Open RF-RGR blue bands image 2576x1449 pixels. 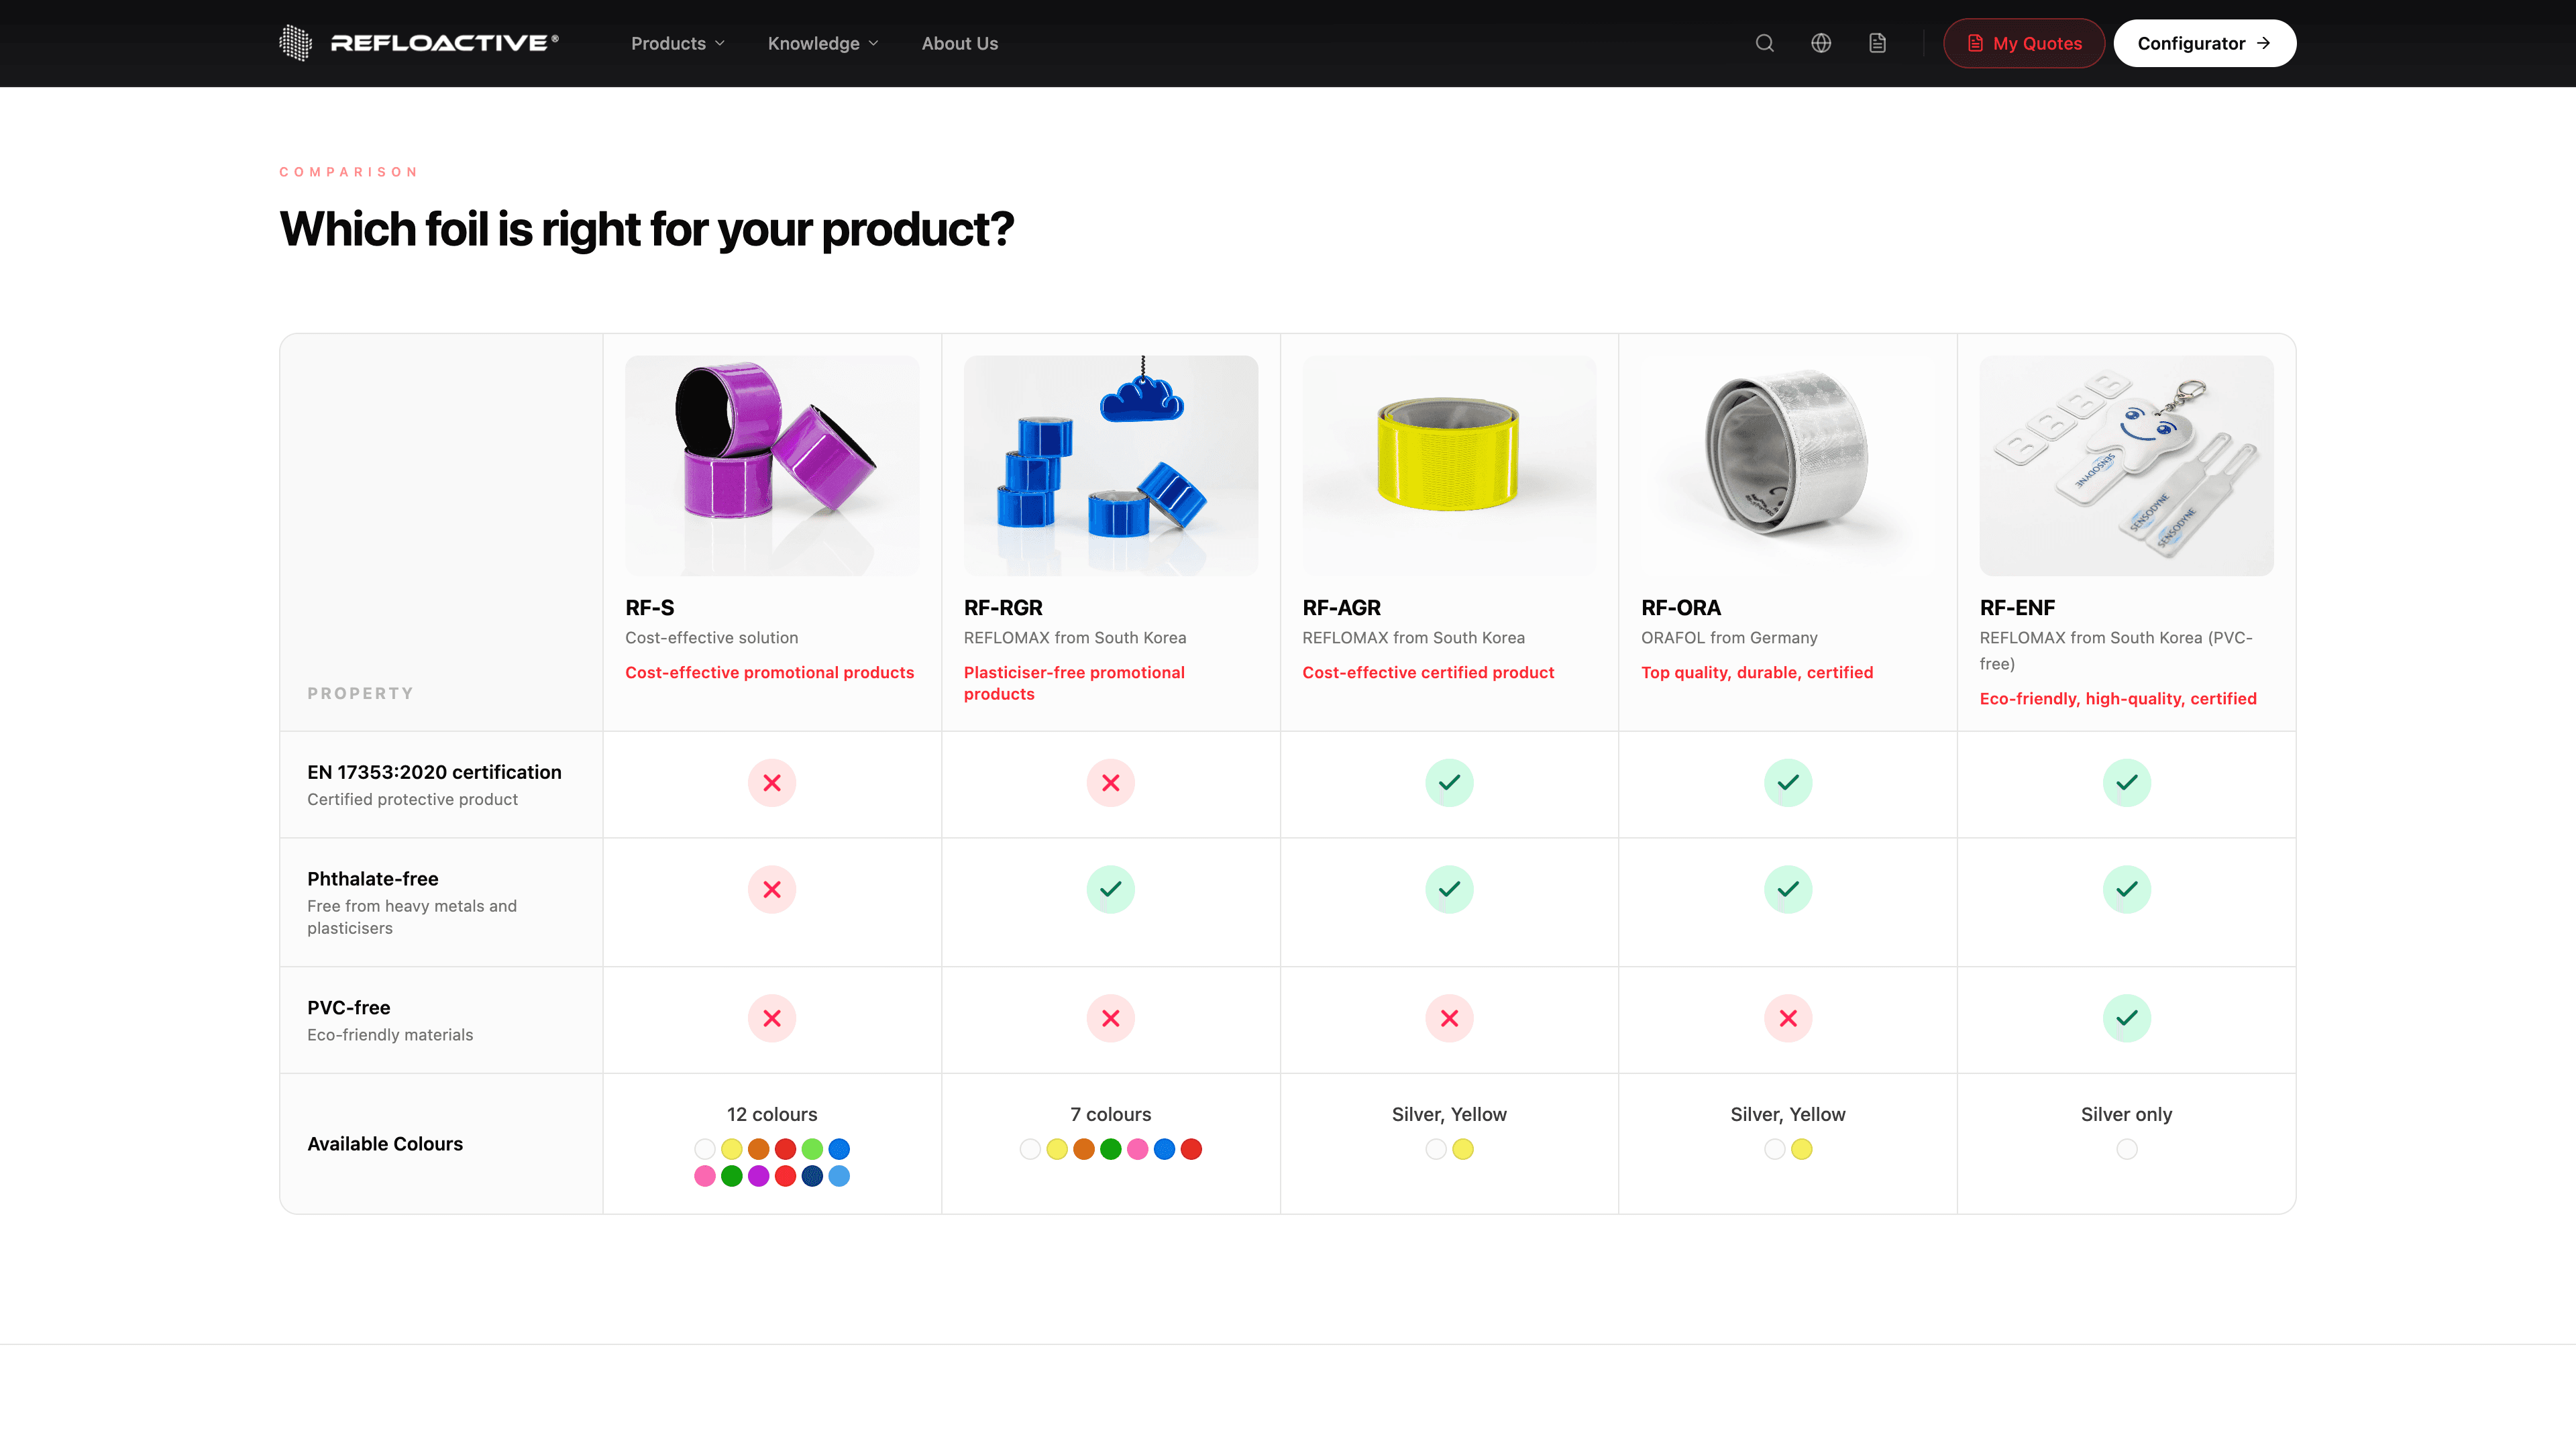tap(1110, 465)
